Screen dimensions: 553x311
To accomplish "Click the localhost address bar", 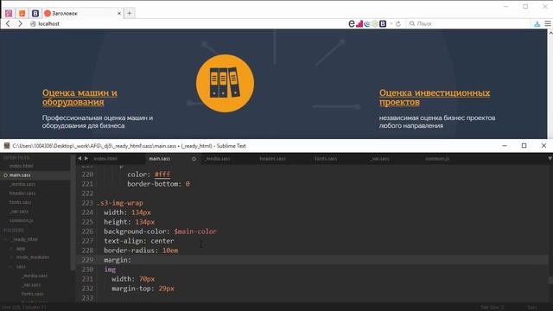I will point(187,23).
